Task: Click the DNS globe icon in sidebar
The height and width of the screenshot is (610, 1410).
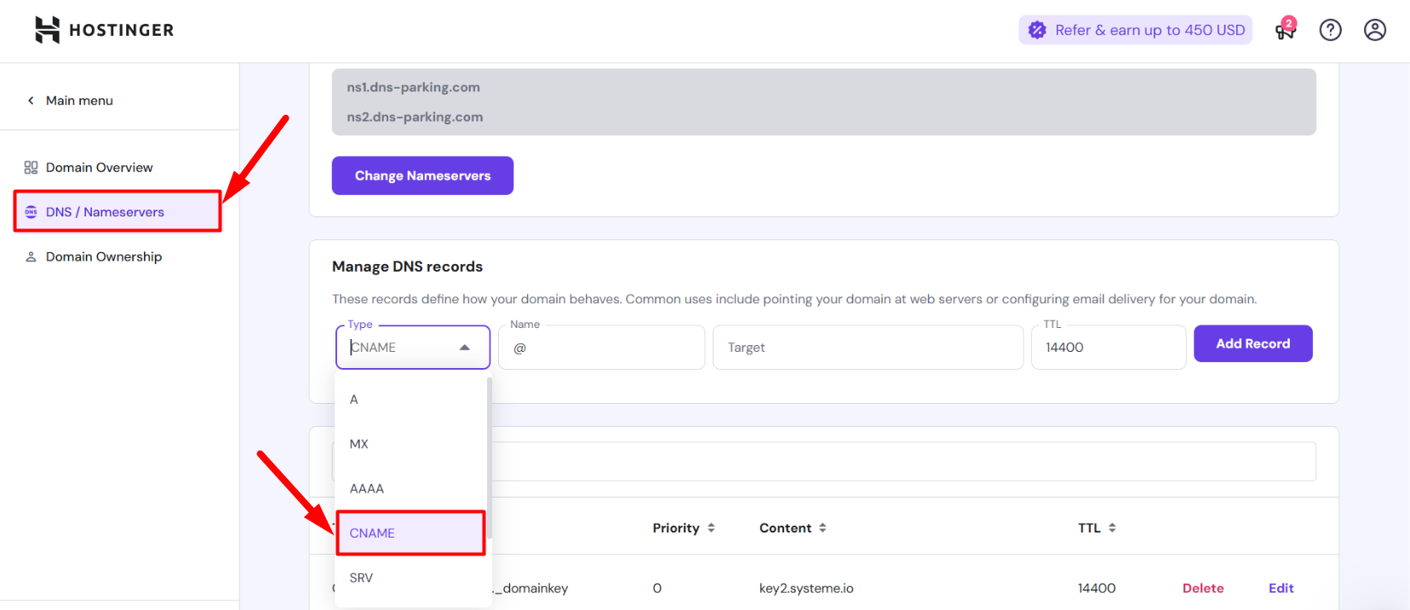Action: (31, 212)
